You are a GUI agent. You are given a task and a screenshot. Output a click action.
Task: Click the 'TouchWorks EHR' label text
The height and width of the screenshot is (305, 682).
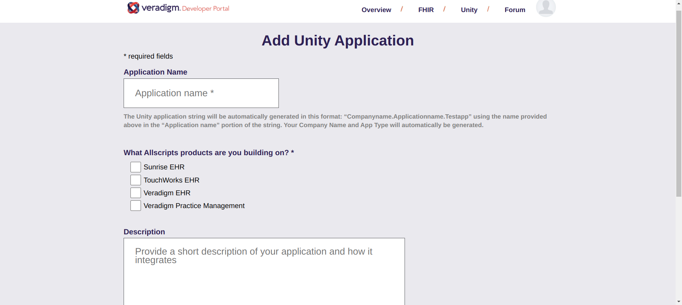coord(172,180)
